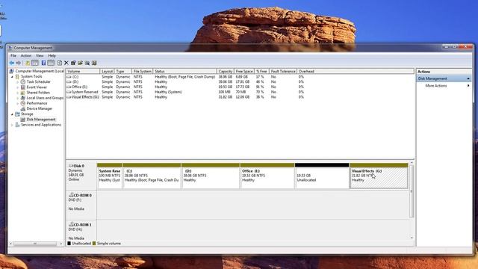Collapse the System Tools tree node
Image resolution: width=478 pixels, height=269 pixels.
pyautogui.click(x=12, y=76)
